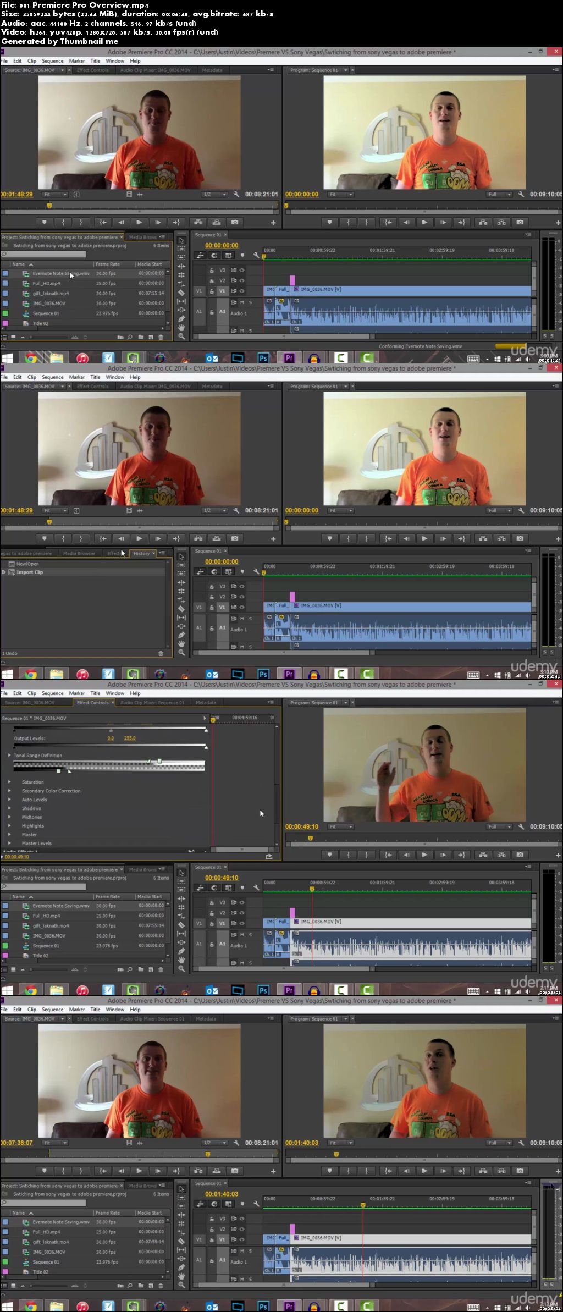
Task: Click Output Levels white slider handle
Action: (206, 747)
